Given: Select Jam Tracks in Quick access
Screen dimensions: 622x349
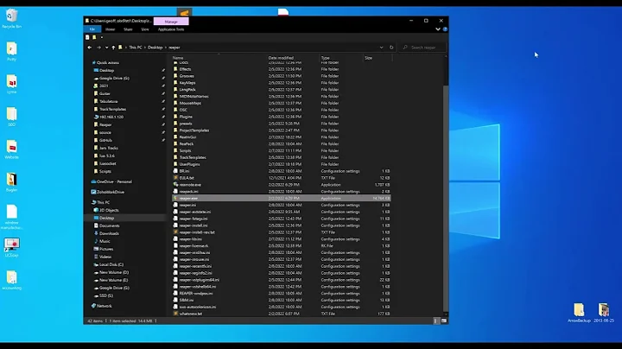Looking at the screenshot, I should (x=108, y=148).
